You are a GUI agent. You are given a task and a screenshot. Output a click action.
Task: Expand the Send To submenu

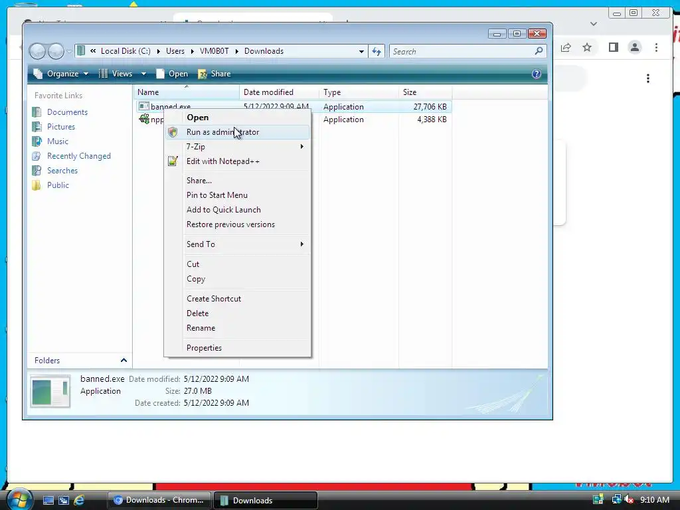click(x=245, y=244)
